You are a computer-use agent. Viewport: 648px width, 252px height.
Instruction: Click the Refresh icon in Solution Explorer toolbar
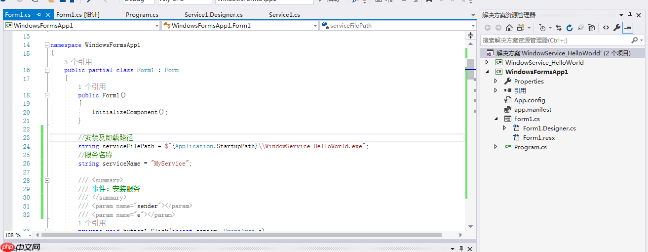coord(569,28)
